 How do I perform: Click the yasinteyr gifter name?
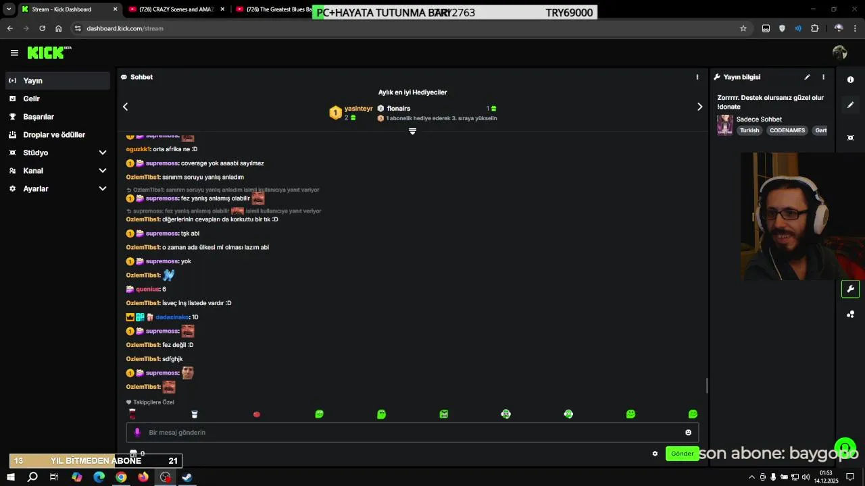click(x=358, y=109)
